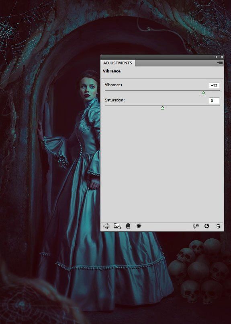Click the Vibrance panel heading
The height and width of the screenshot is (324, 231).
112,71
